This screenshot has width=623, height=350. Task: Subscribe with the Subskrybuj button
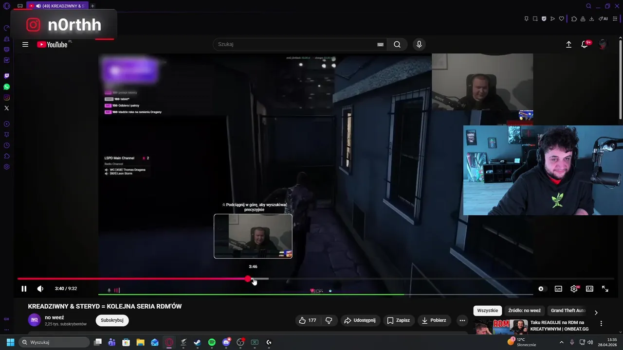tap(112, 320)
